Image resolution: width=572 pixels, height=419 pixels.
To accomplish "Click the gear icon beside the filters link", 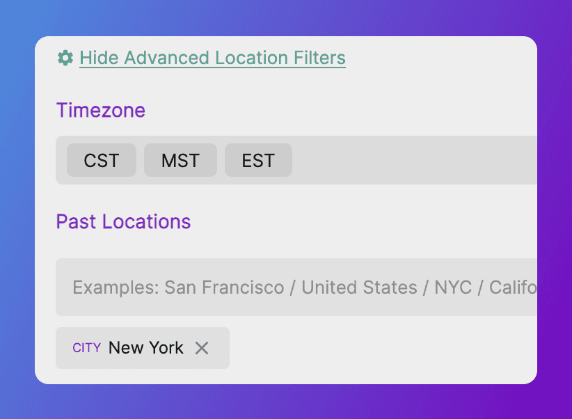I will click(x=65, y=58).
